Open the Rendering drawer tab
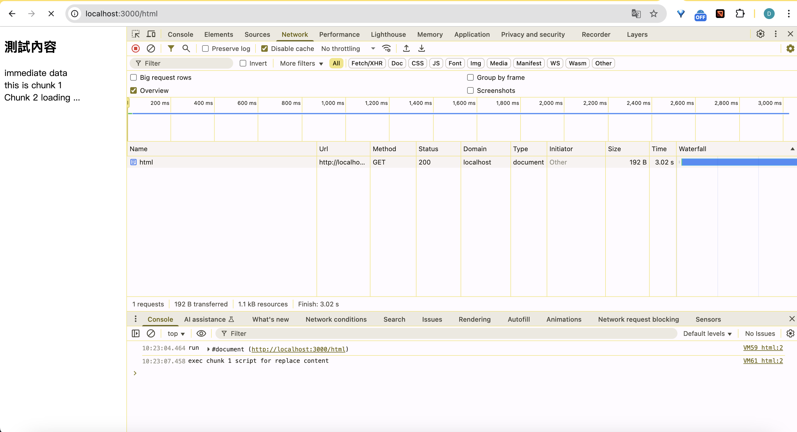Screen dimensions: 797x432 point(474,319)
